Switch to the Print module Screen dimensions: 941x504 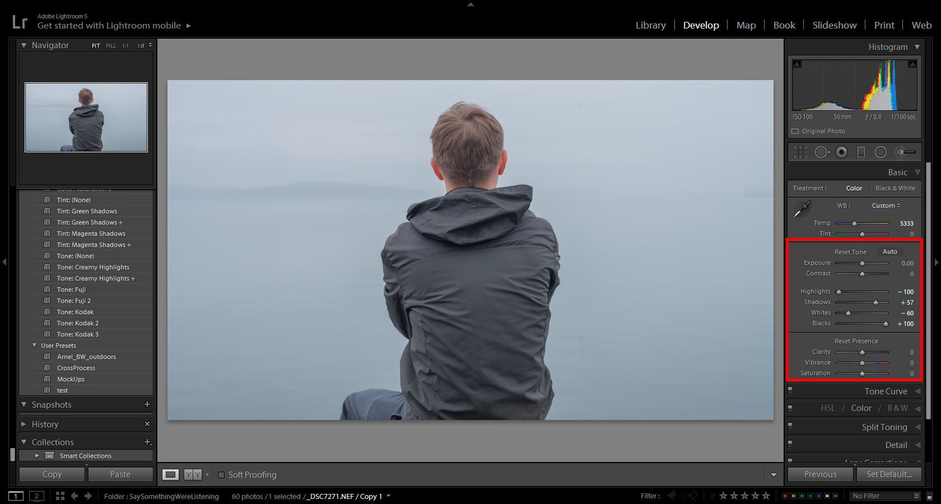(x=884, y=25)
